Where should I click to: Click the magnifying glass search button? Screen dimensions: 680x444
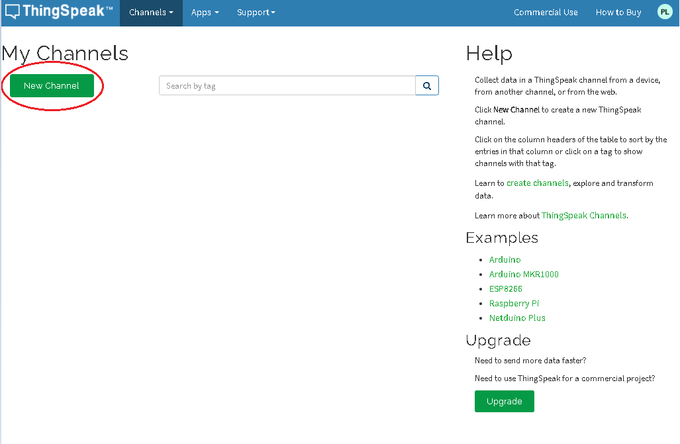click(x=427, y=85)
